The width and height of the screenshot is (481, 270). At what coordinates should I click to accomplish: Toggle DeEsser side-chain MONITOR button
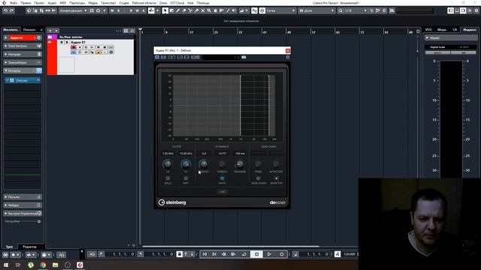point(276,178)
